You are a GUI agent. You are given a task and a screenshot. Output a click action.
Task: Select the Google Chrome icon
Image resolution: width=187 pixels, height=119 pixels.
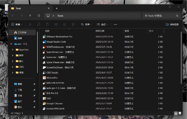click(x=44, y=103)
